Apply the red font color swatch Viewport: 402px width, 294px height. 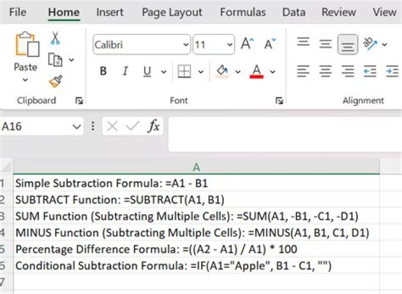(x=257, y=71)
